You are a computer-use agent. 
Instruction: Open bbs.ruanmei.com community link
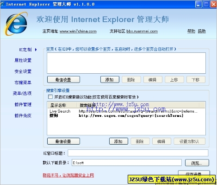[142, 31]
